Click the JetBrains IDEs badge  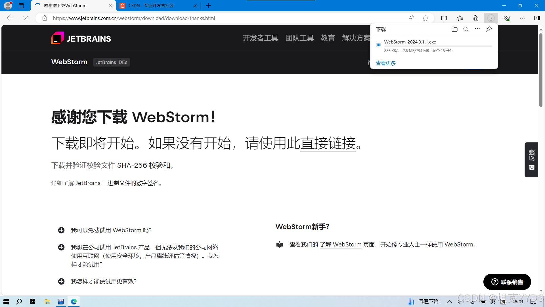coord(111,62)
